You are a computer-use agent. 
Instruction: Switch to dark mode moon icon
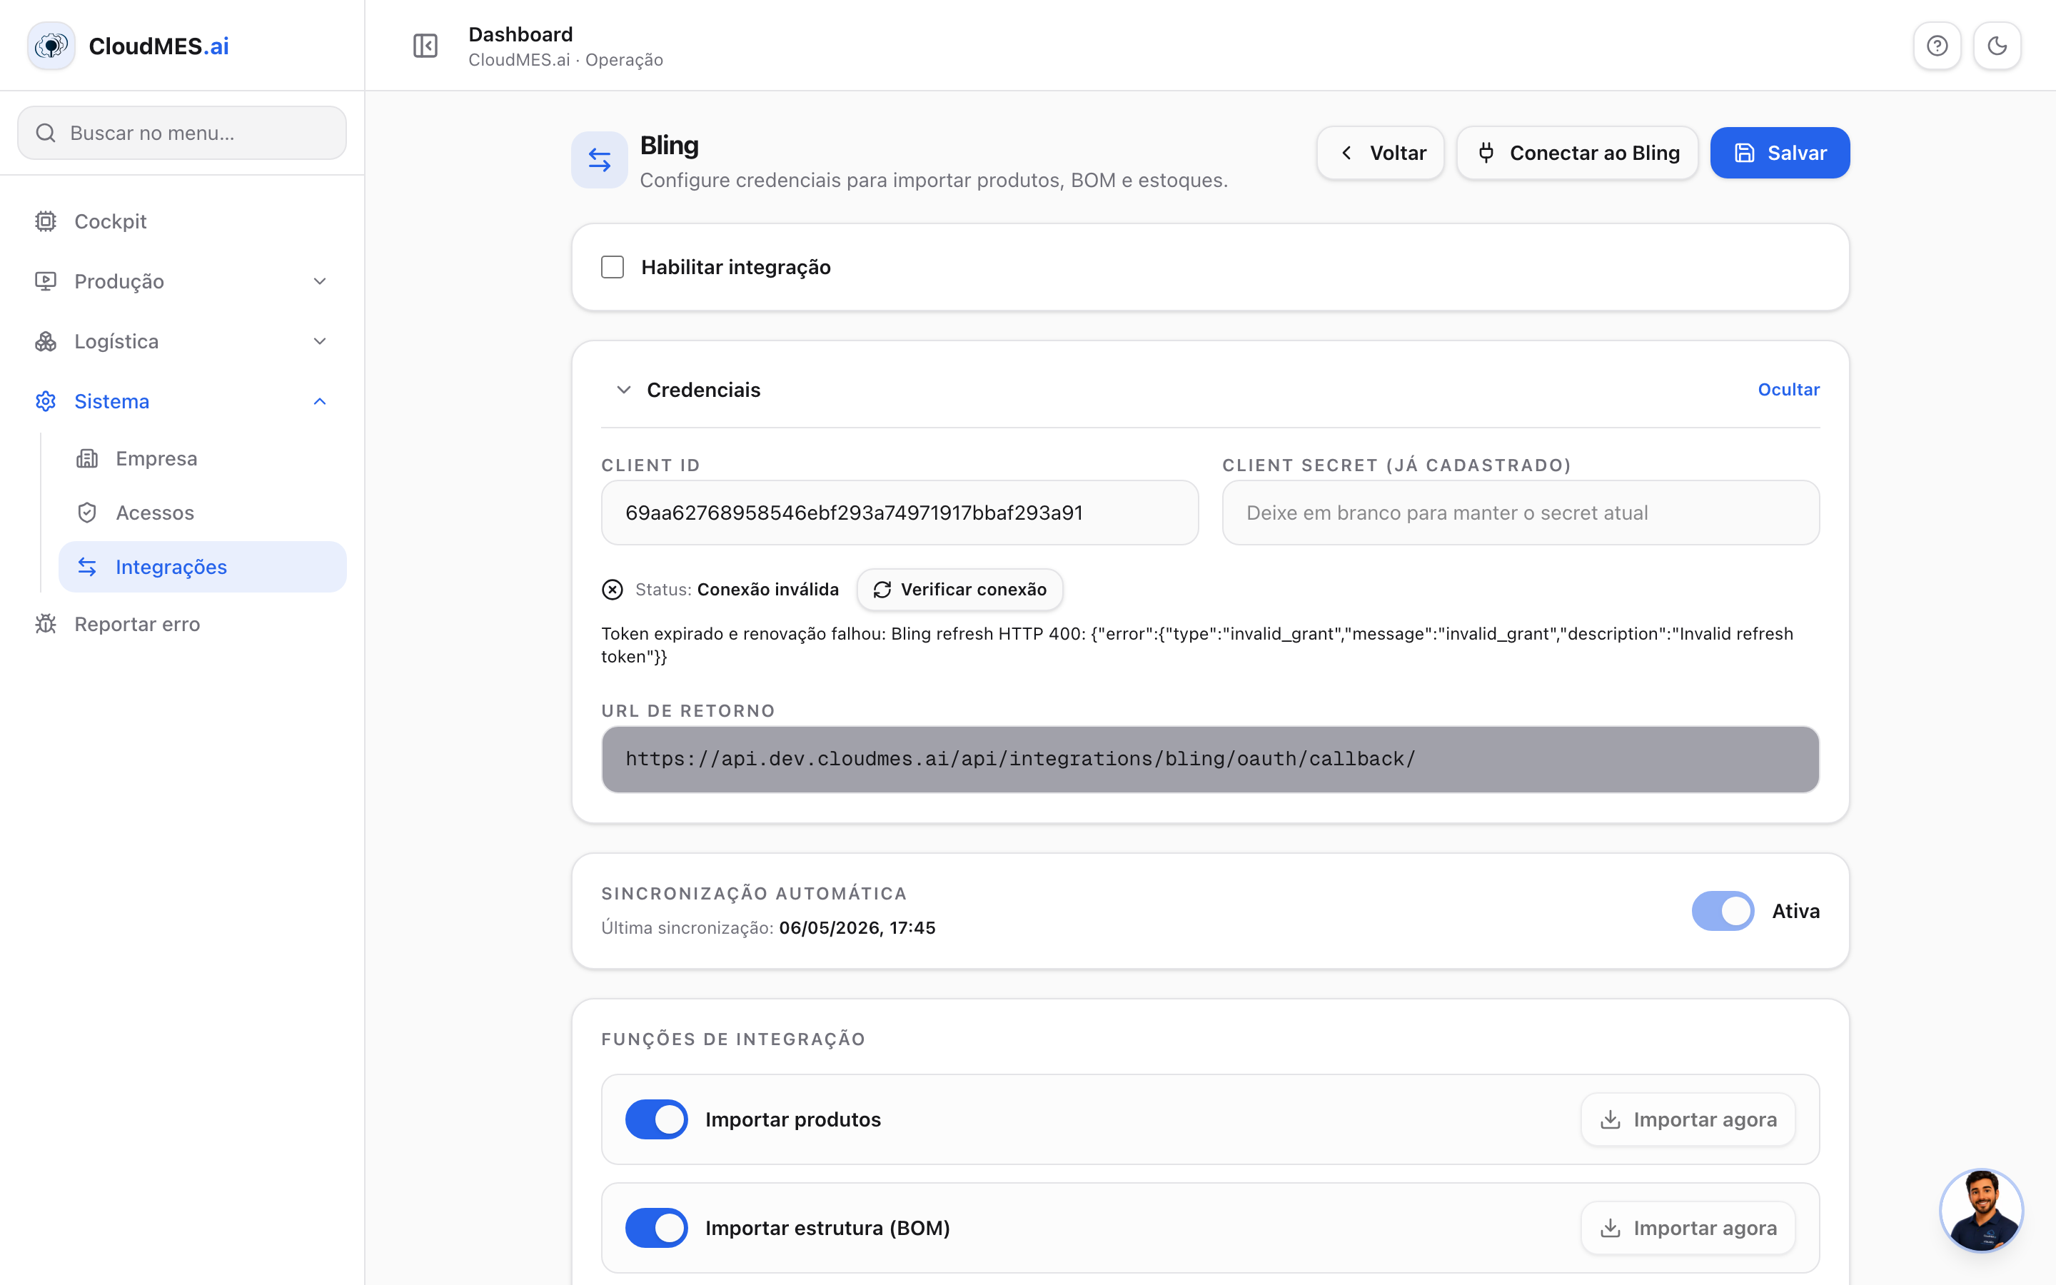[x=1997, y=45]
